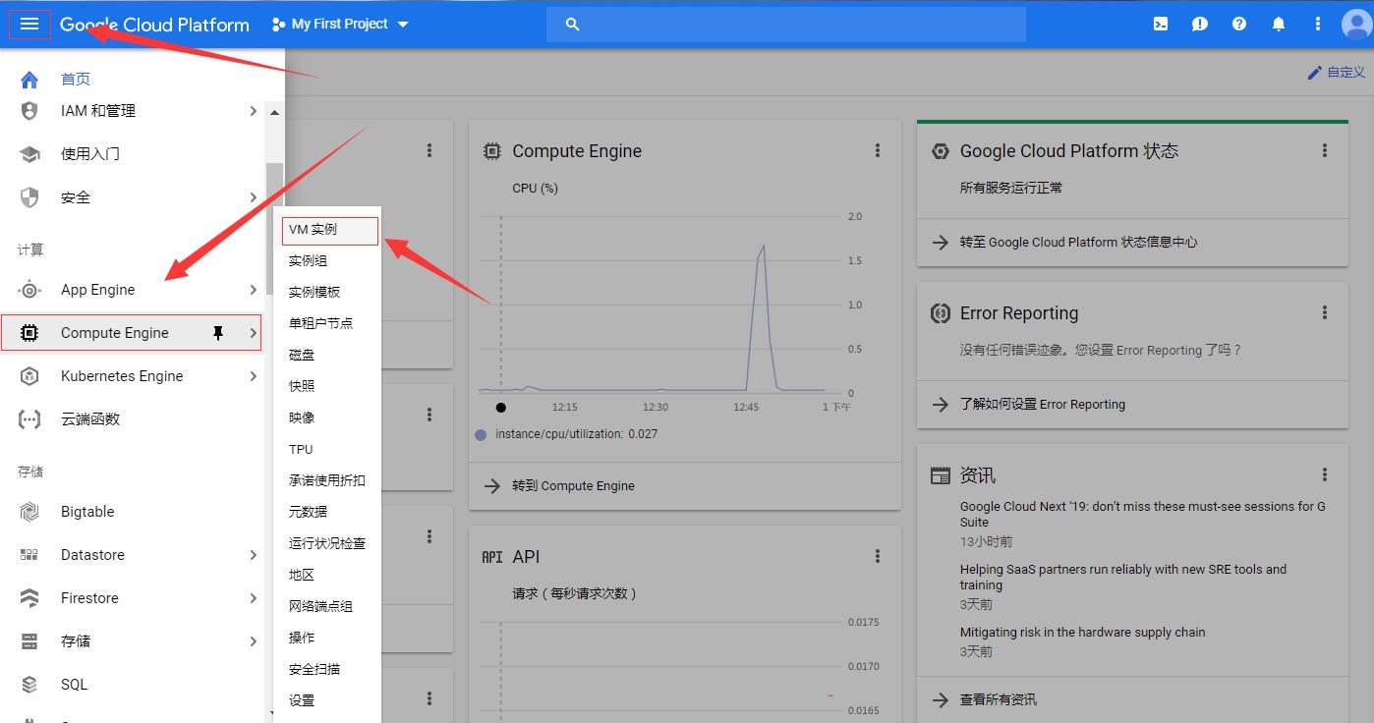Choose 磁盘 from Compute Engine submenu
Screen dimensions: 1374x723
coord(302,355)
